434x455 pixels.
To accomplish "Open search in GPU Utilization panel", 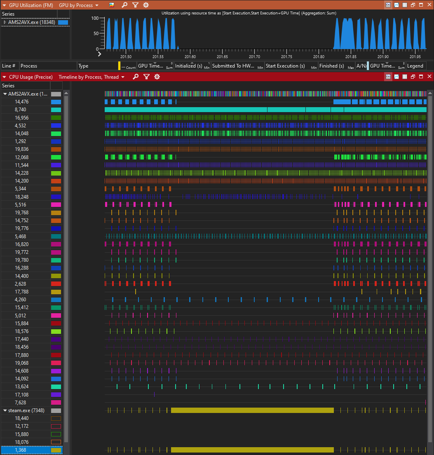I will click(x=124, y=5).
